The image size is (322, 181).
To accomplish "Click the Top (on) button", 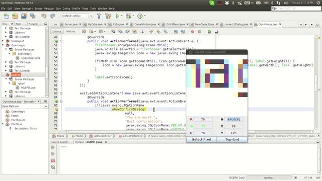I will click(x=232, y=139).
